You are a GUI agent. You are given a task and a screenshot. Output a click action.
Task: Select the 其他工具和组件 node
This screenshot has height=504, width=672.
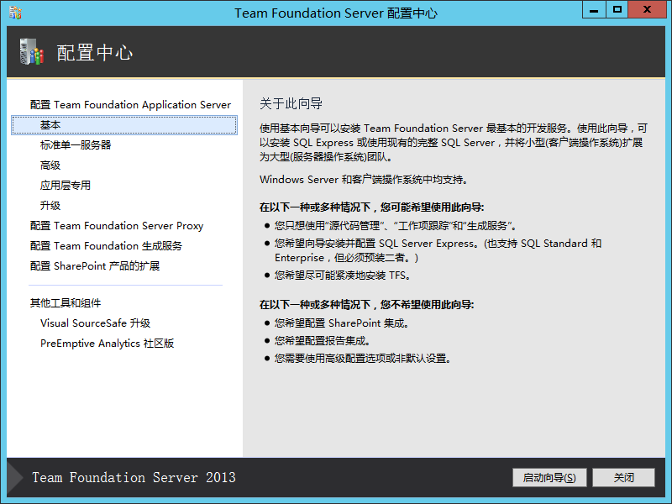pos(66,303)
